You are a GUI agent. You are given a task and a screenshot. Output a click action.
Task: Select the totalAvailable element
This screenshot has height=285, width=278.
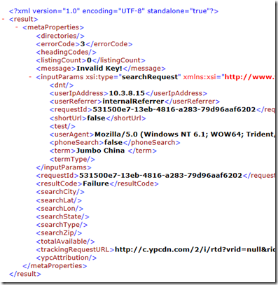click(65, 242)
